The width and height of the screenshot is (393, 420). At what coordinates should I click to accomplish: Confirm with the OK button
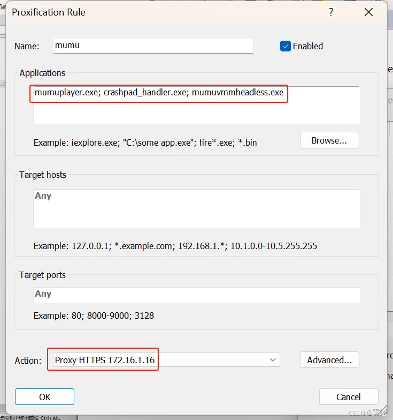[x=45, y=396]
